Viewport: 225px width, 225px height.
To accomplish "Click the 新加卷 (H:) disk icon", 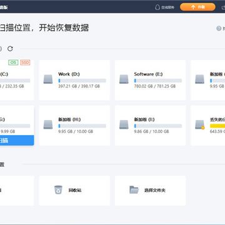I will coord(48,124).
